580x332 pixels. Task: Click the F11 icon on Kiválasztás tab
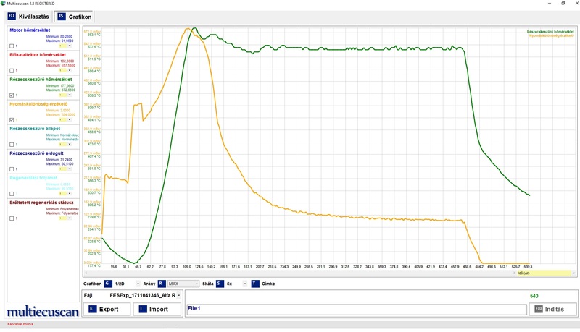(11, 16)
